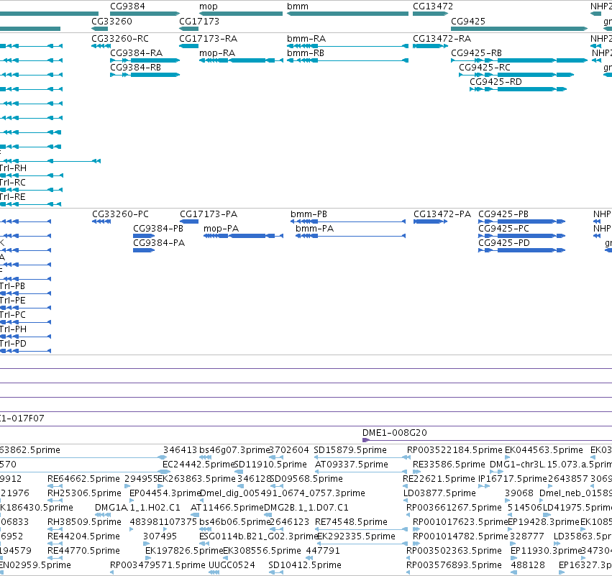Click EST SD10412.5prime
This screenshot has width=612, height=576.
coord(276,572)
